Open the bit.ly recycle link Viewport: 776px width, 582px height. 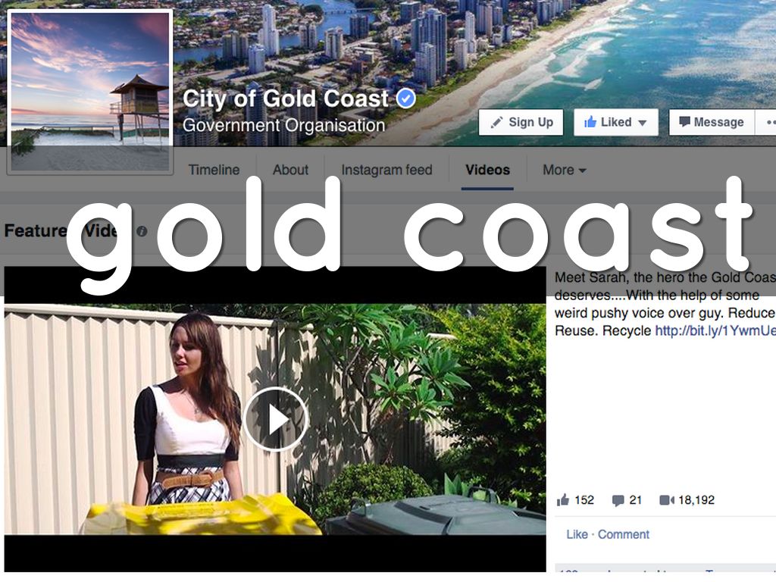pyautogui.click(x=715, y=330)
